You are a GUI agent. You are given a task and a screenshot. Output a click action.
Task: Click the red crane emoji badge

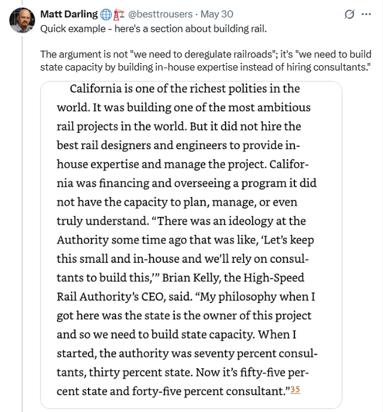click(118, 14)
